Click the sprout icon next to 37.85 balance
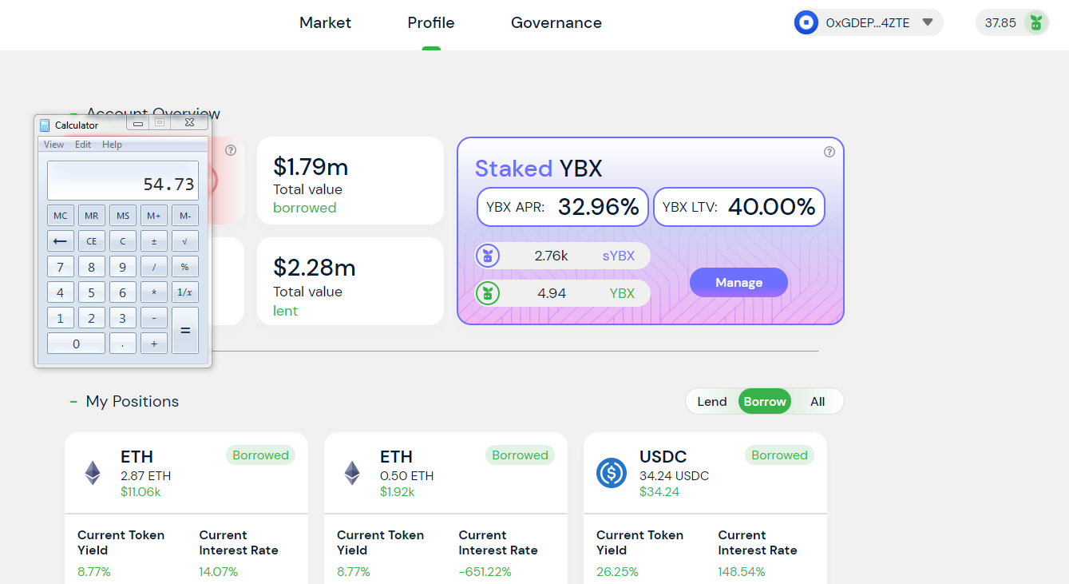The width and height of the screenshot is (1069, 584). (1035, 22)
